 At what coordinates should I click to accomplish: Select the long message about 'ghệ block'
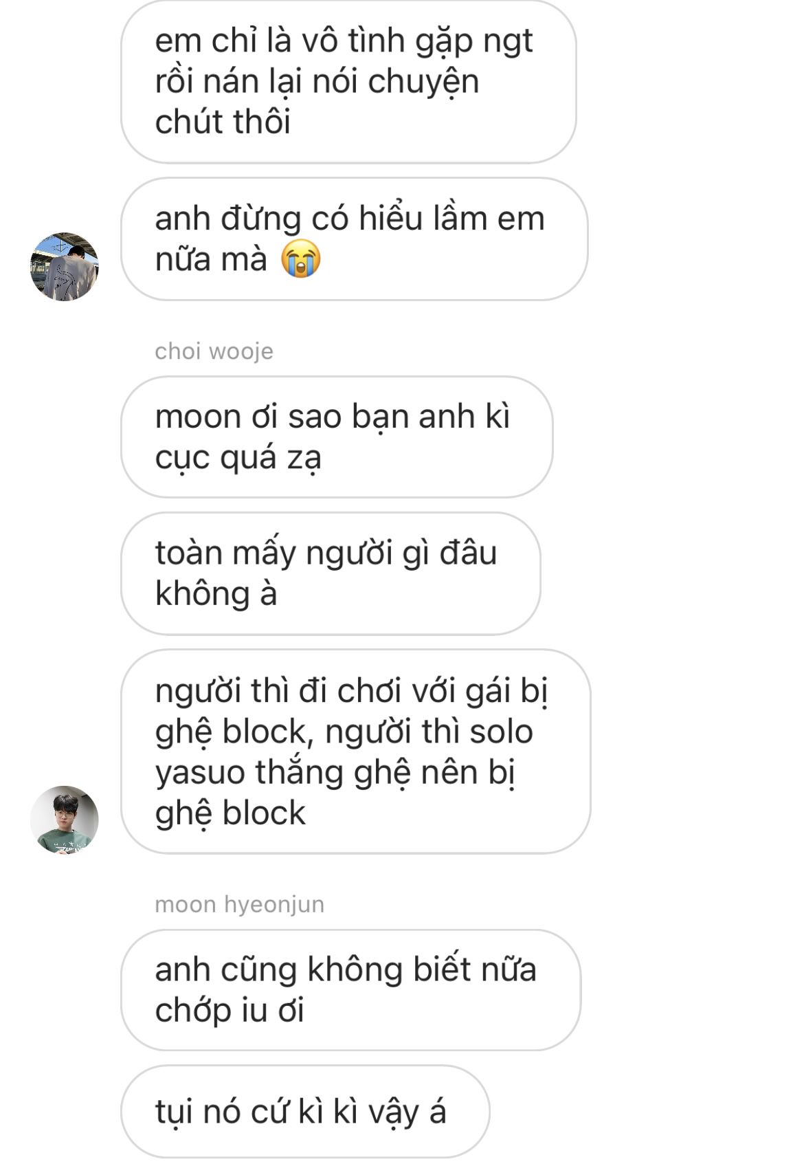click(x=355, y=751)
